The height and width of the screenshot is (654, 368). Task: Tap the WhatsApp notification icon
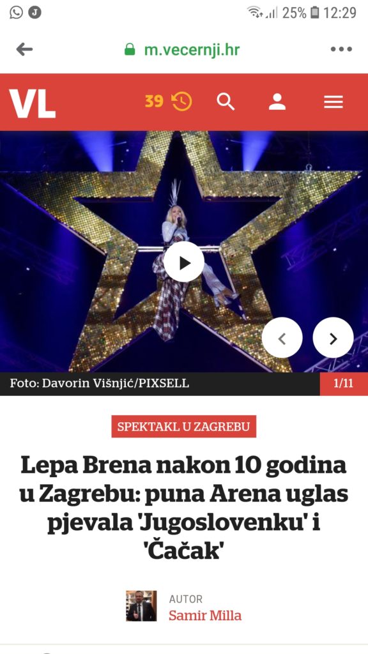[x=16, y=13]
